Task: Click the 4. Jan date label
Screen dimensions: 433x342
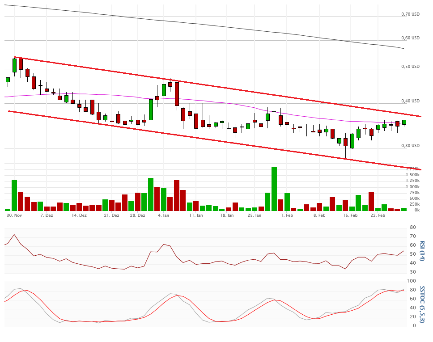Action: click(163, 215)
